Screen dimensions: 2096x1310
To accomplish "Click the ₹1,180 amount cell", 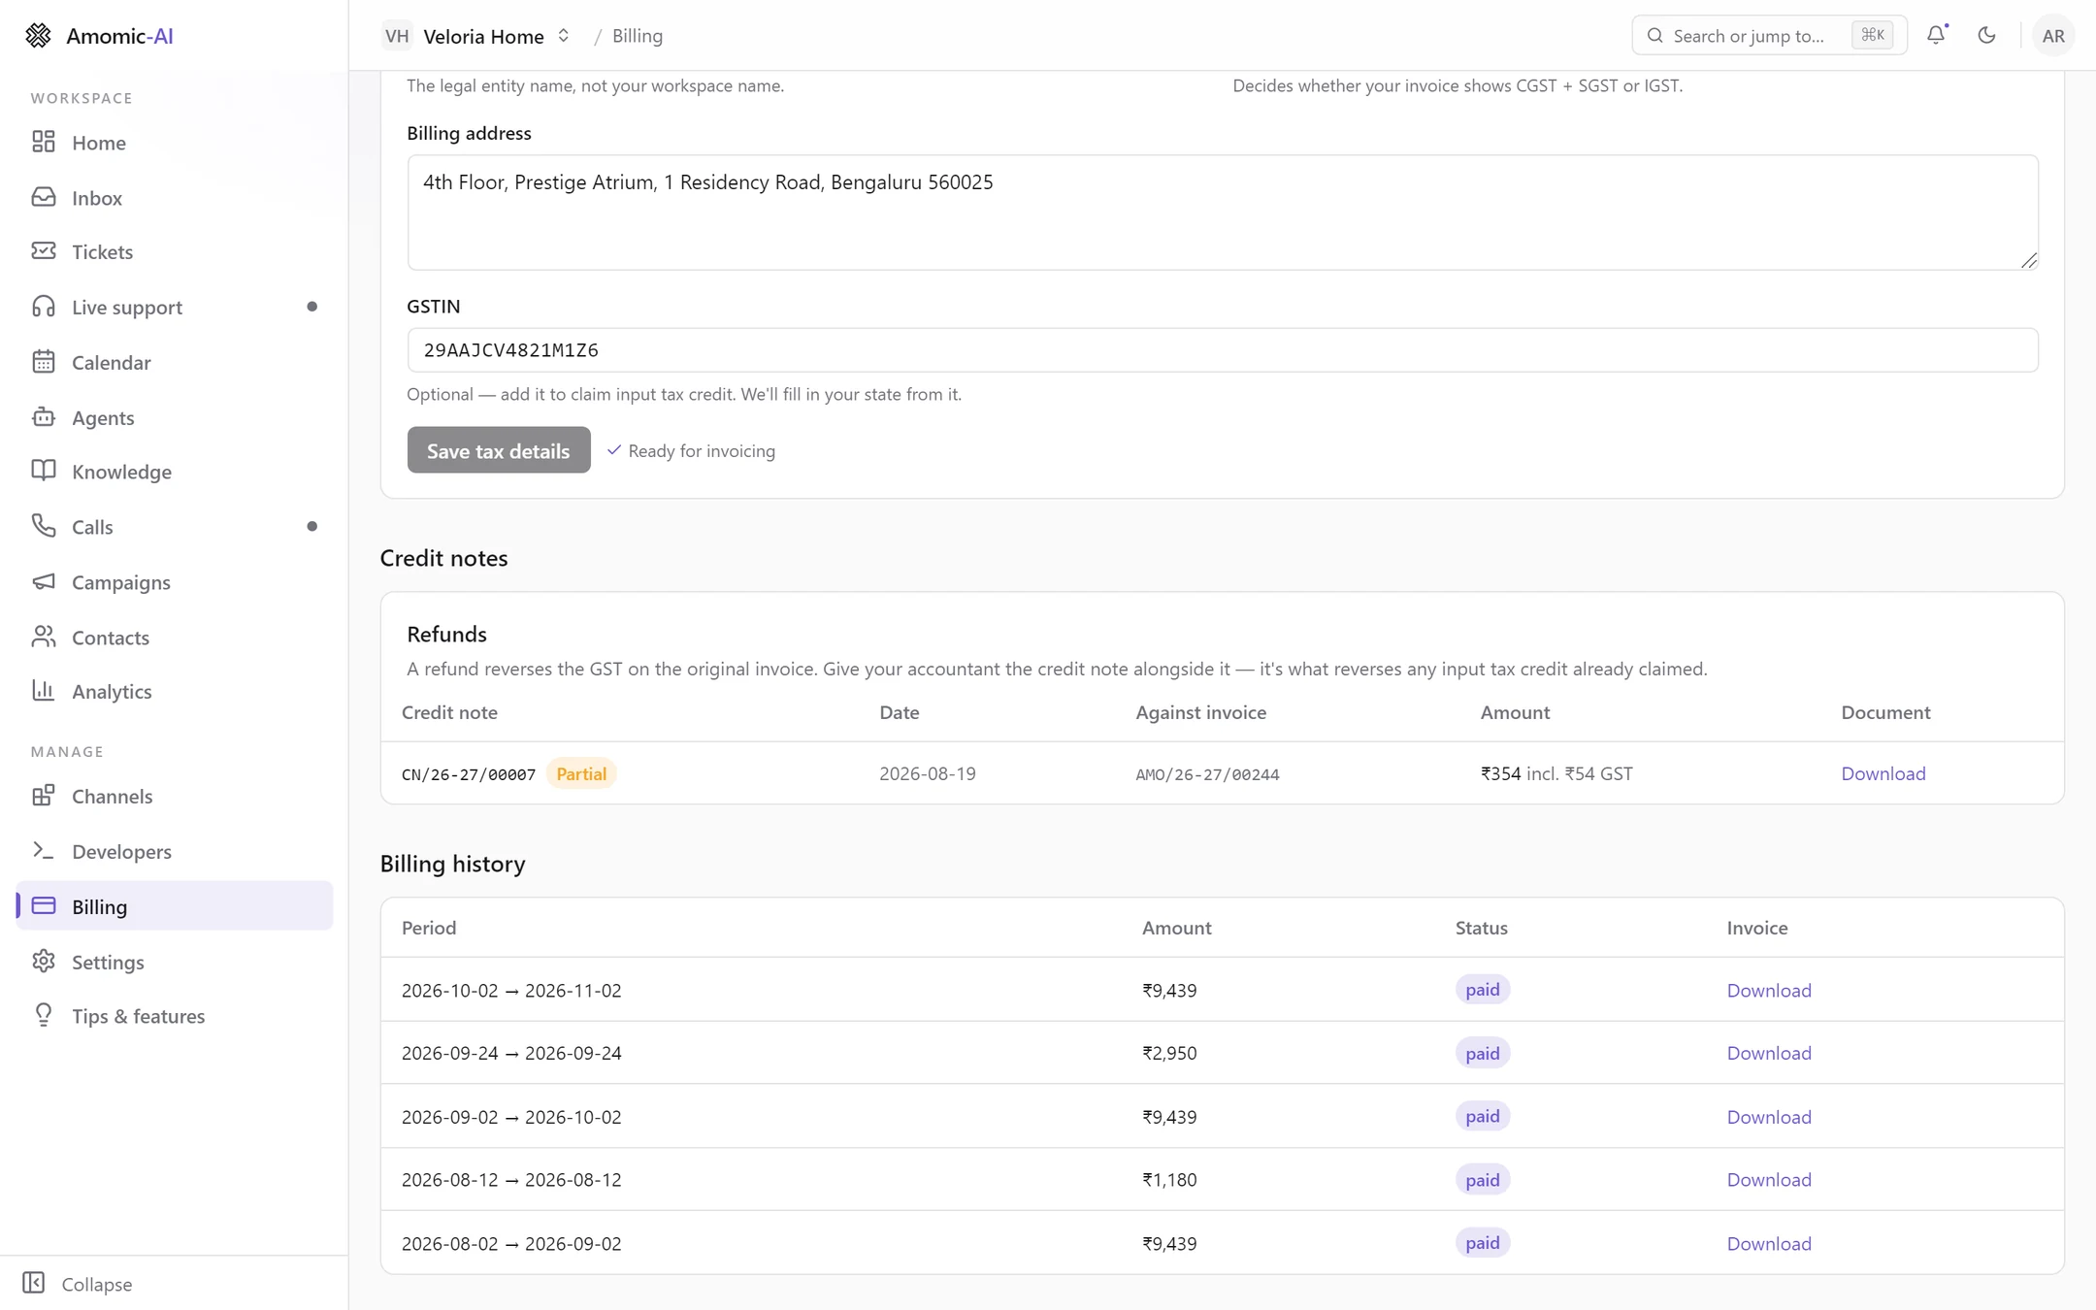I will (x=1169, y=1179).
